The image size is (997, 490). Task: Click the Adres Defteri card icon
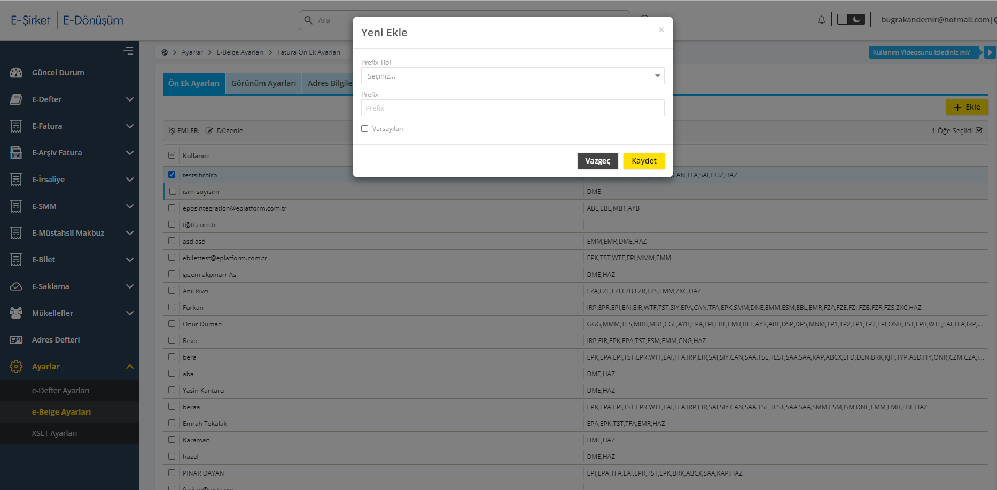click(x=16, y=340)
